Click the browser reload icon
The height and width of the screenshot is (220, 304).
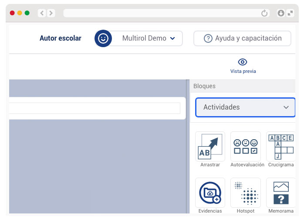tap(264, 13)
